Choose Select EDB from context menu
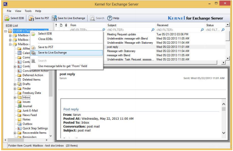Viewport: 233px width, 151px height. click(x=66, y=34)
